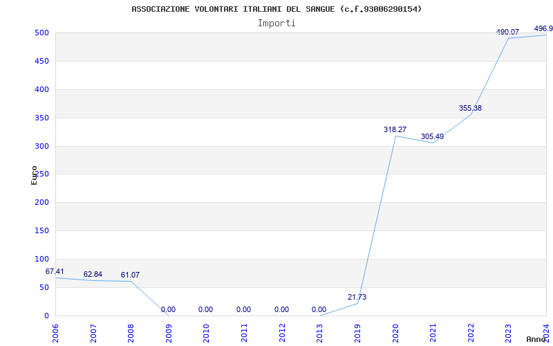Click the Importi subtitle
553x346 pixels.
point(276,24)
